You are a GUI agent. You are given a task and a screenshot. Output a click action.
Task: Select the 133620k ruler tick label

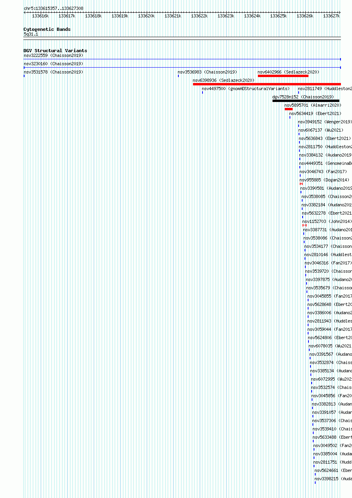point(146,16)
